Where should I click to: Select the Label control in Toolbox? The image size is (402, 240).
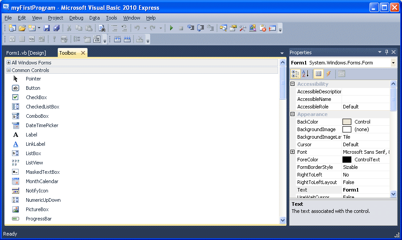[31, 135]
